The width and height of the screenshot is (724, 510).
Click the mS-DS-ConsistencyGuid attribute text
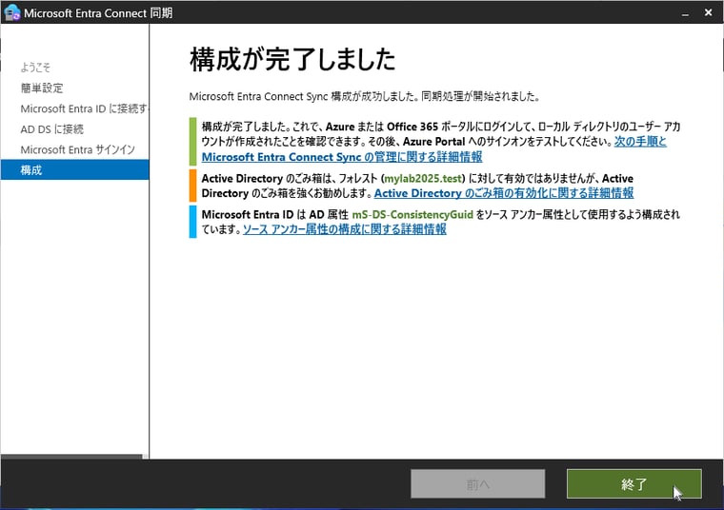pos(412,214)
